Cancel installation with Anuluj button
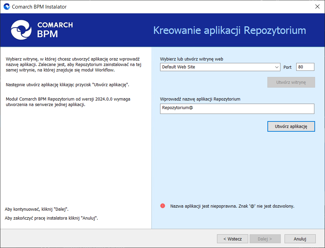Screen dimensions: 325x248 click(300, 239)
